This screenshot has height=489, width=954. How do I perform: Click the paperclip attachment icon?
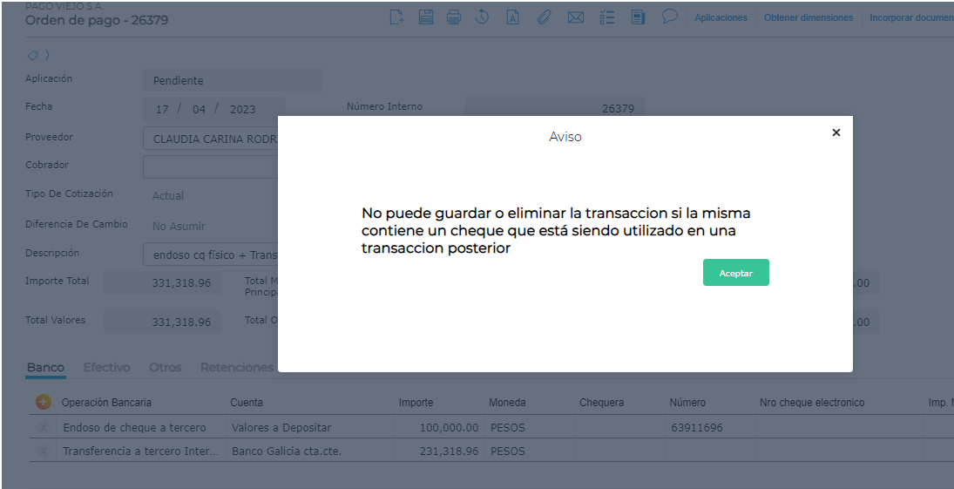tap(544, 17)
